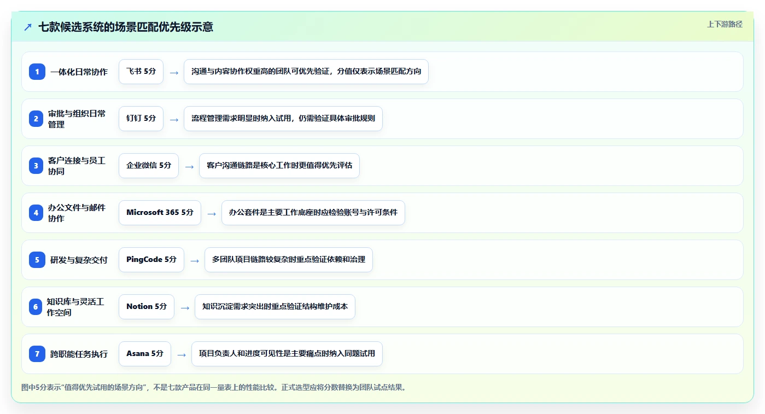
Task: Click the trend arrow icon beside the title
Action: tap(28, 27)
